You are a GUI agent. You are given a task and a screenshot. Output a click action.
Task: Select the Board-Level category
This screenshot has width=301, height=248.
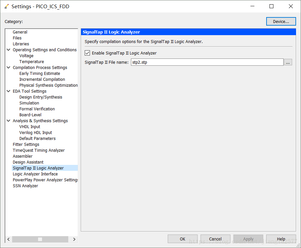point(30,115)
